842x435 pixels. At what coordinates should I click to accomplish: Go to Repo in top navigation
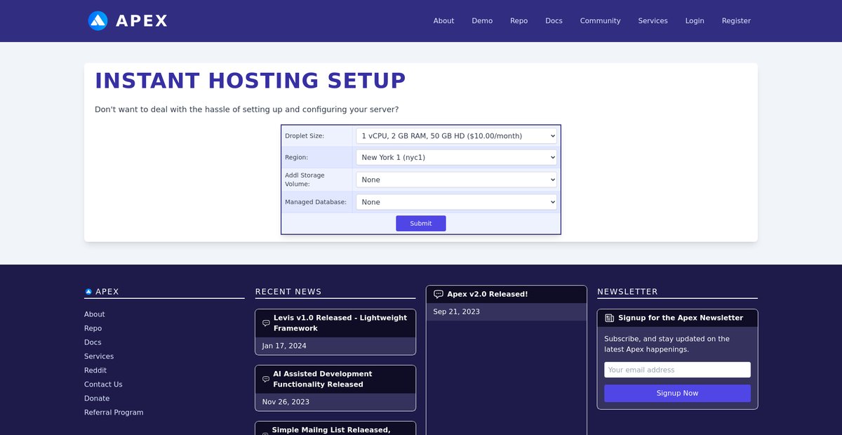pyautogui.click(x=519, y=21)
